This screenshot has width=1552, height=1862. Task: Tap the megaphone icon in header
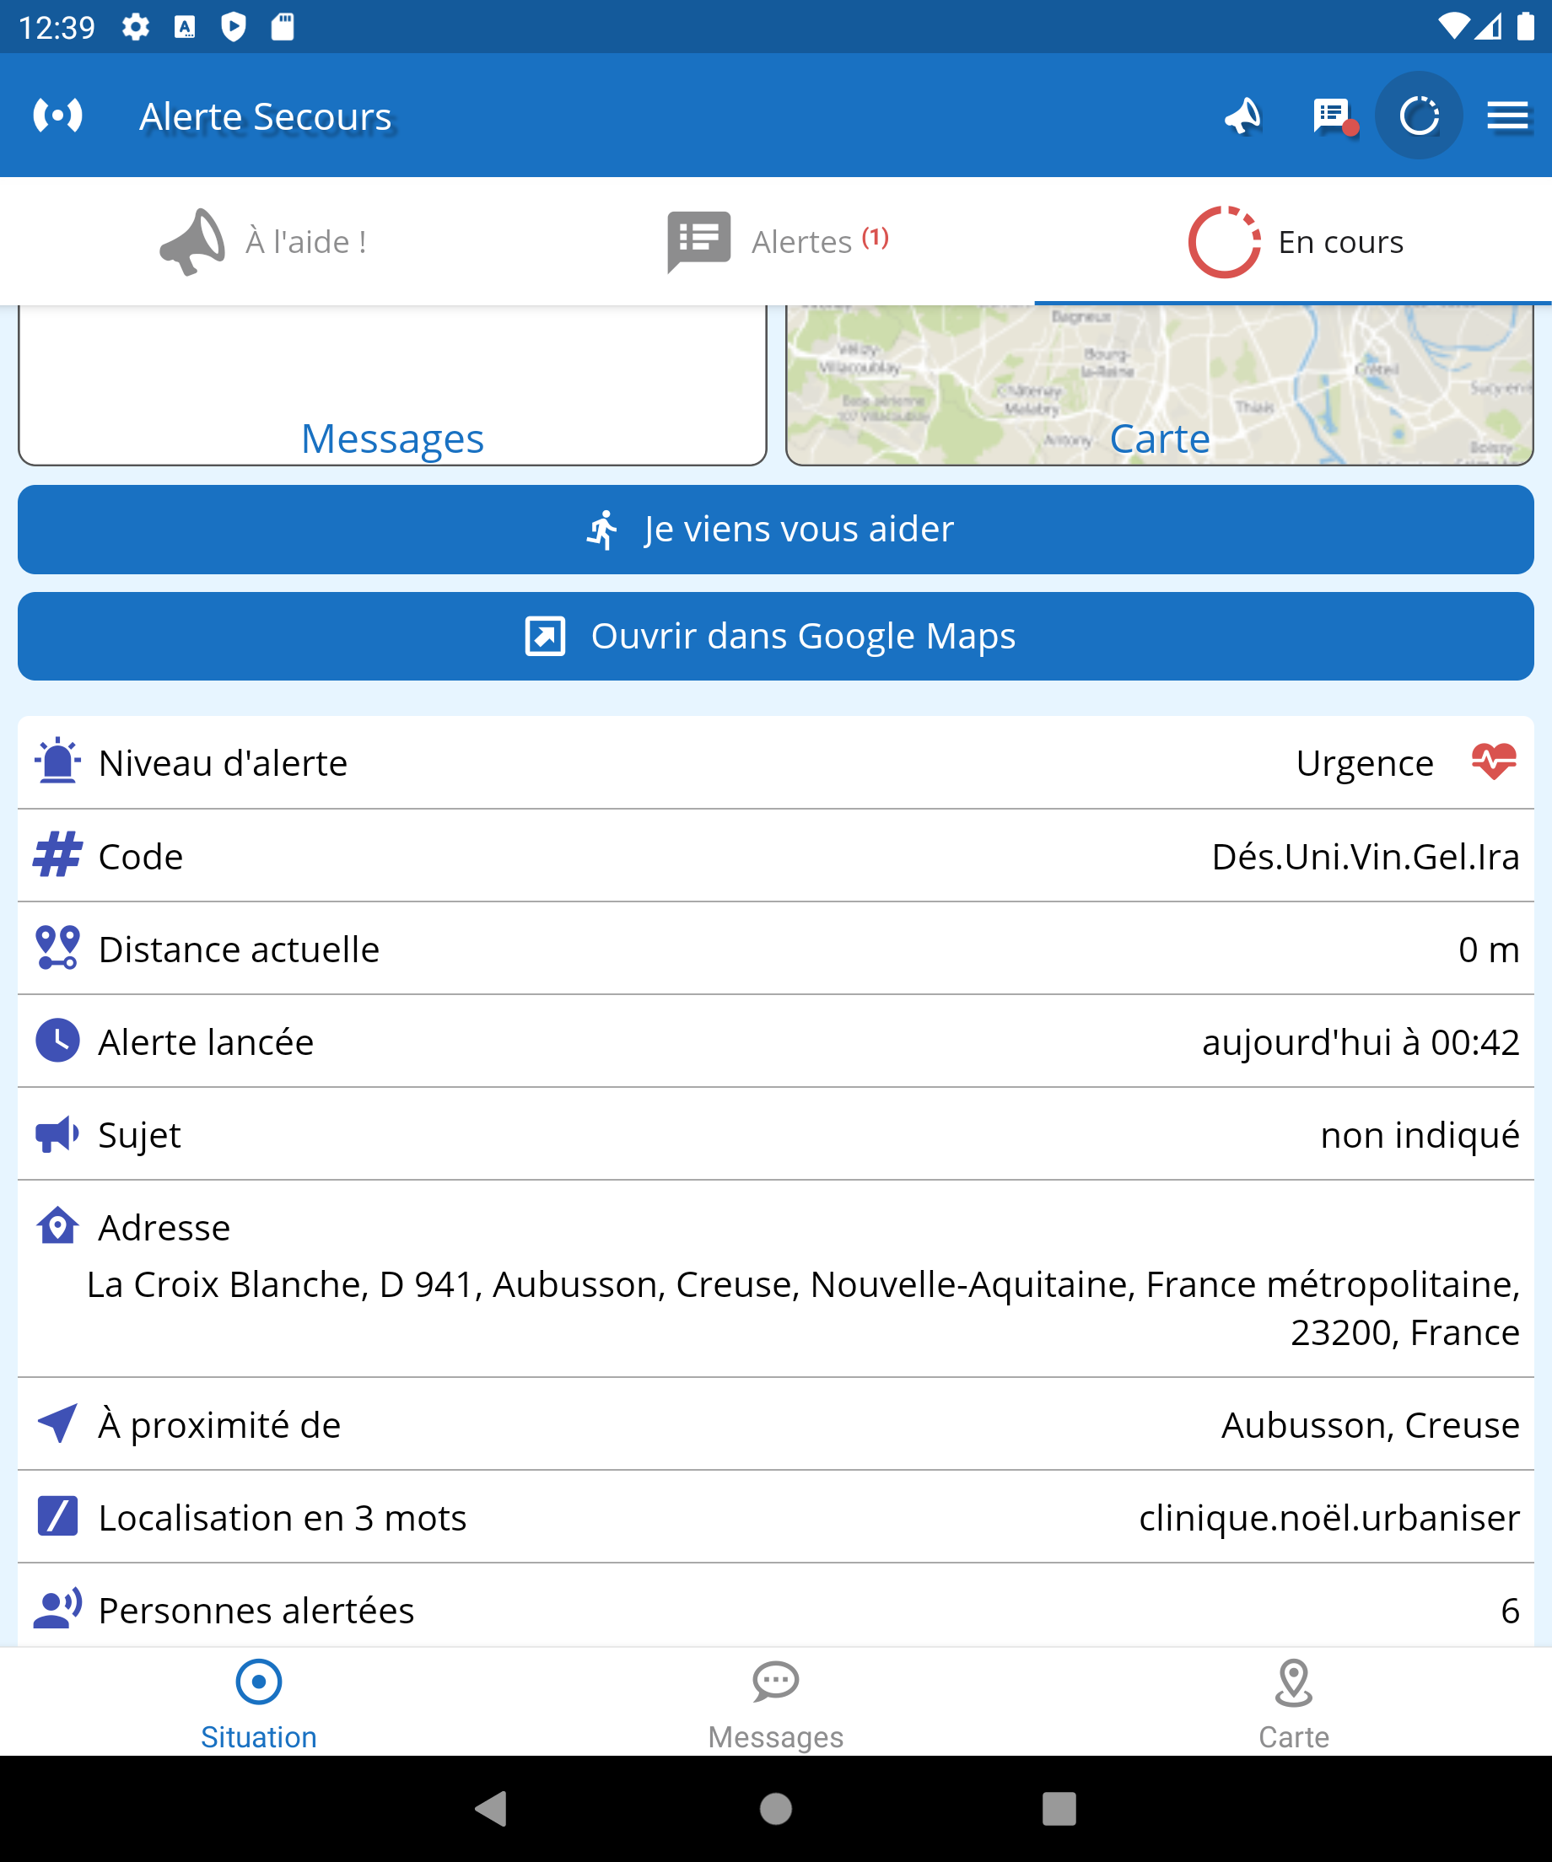pos(1242,116)
